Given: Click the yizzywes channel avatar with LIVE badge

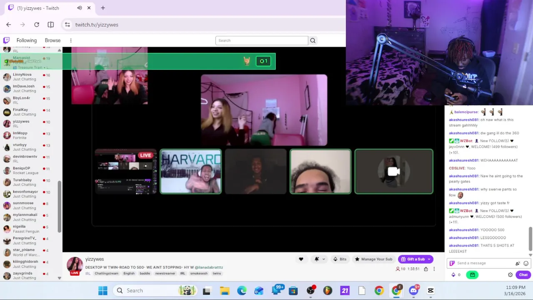Looking at the screenshot, I should click(x=75, y=265).
